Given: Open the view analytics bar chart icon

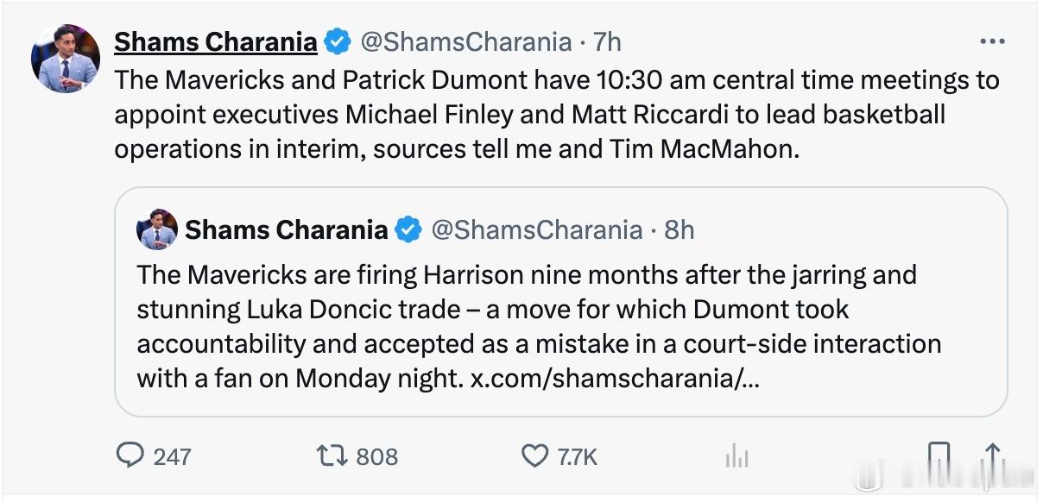Looking at the screenshot, I should coord(736,456).
